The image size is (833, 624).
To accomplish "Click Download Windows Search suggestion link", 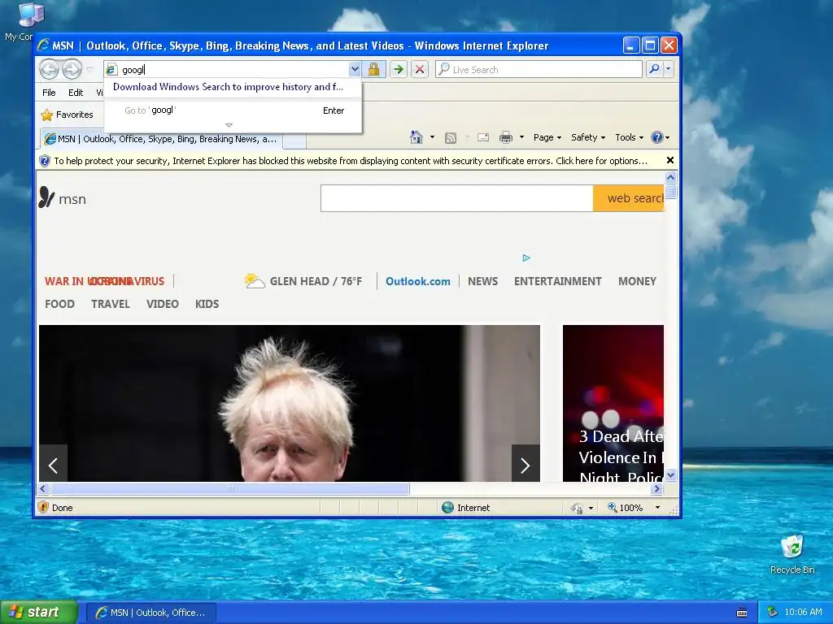I will (228, 87).
